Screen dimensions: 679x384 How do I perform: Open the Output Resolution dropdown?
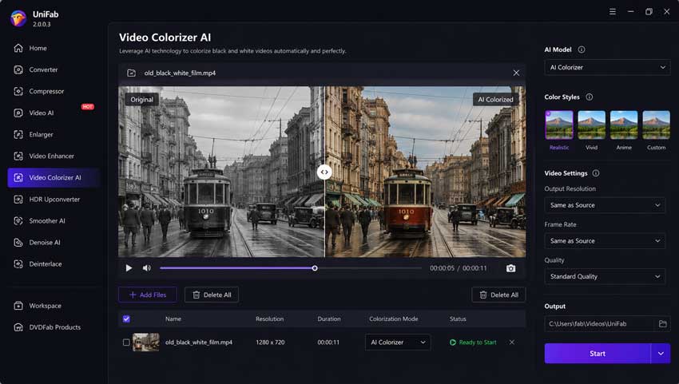pos(605,205)
